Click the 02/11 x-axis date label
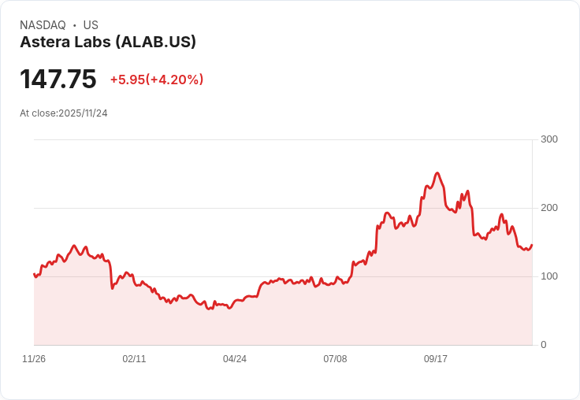This screenshot has height=400, width=580. point(134,358)
